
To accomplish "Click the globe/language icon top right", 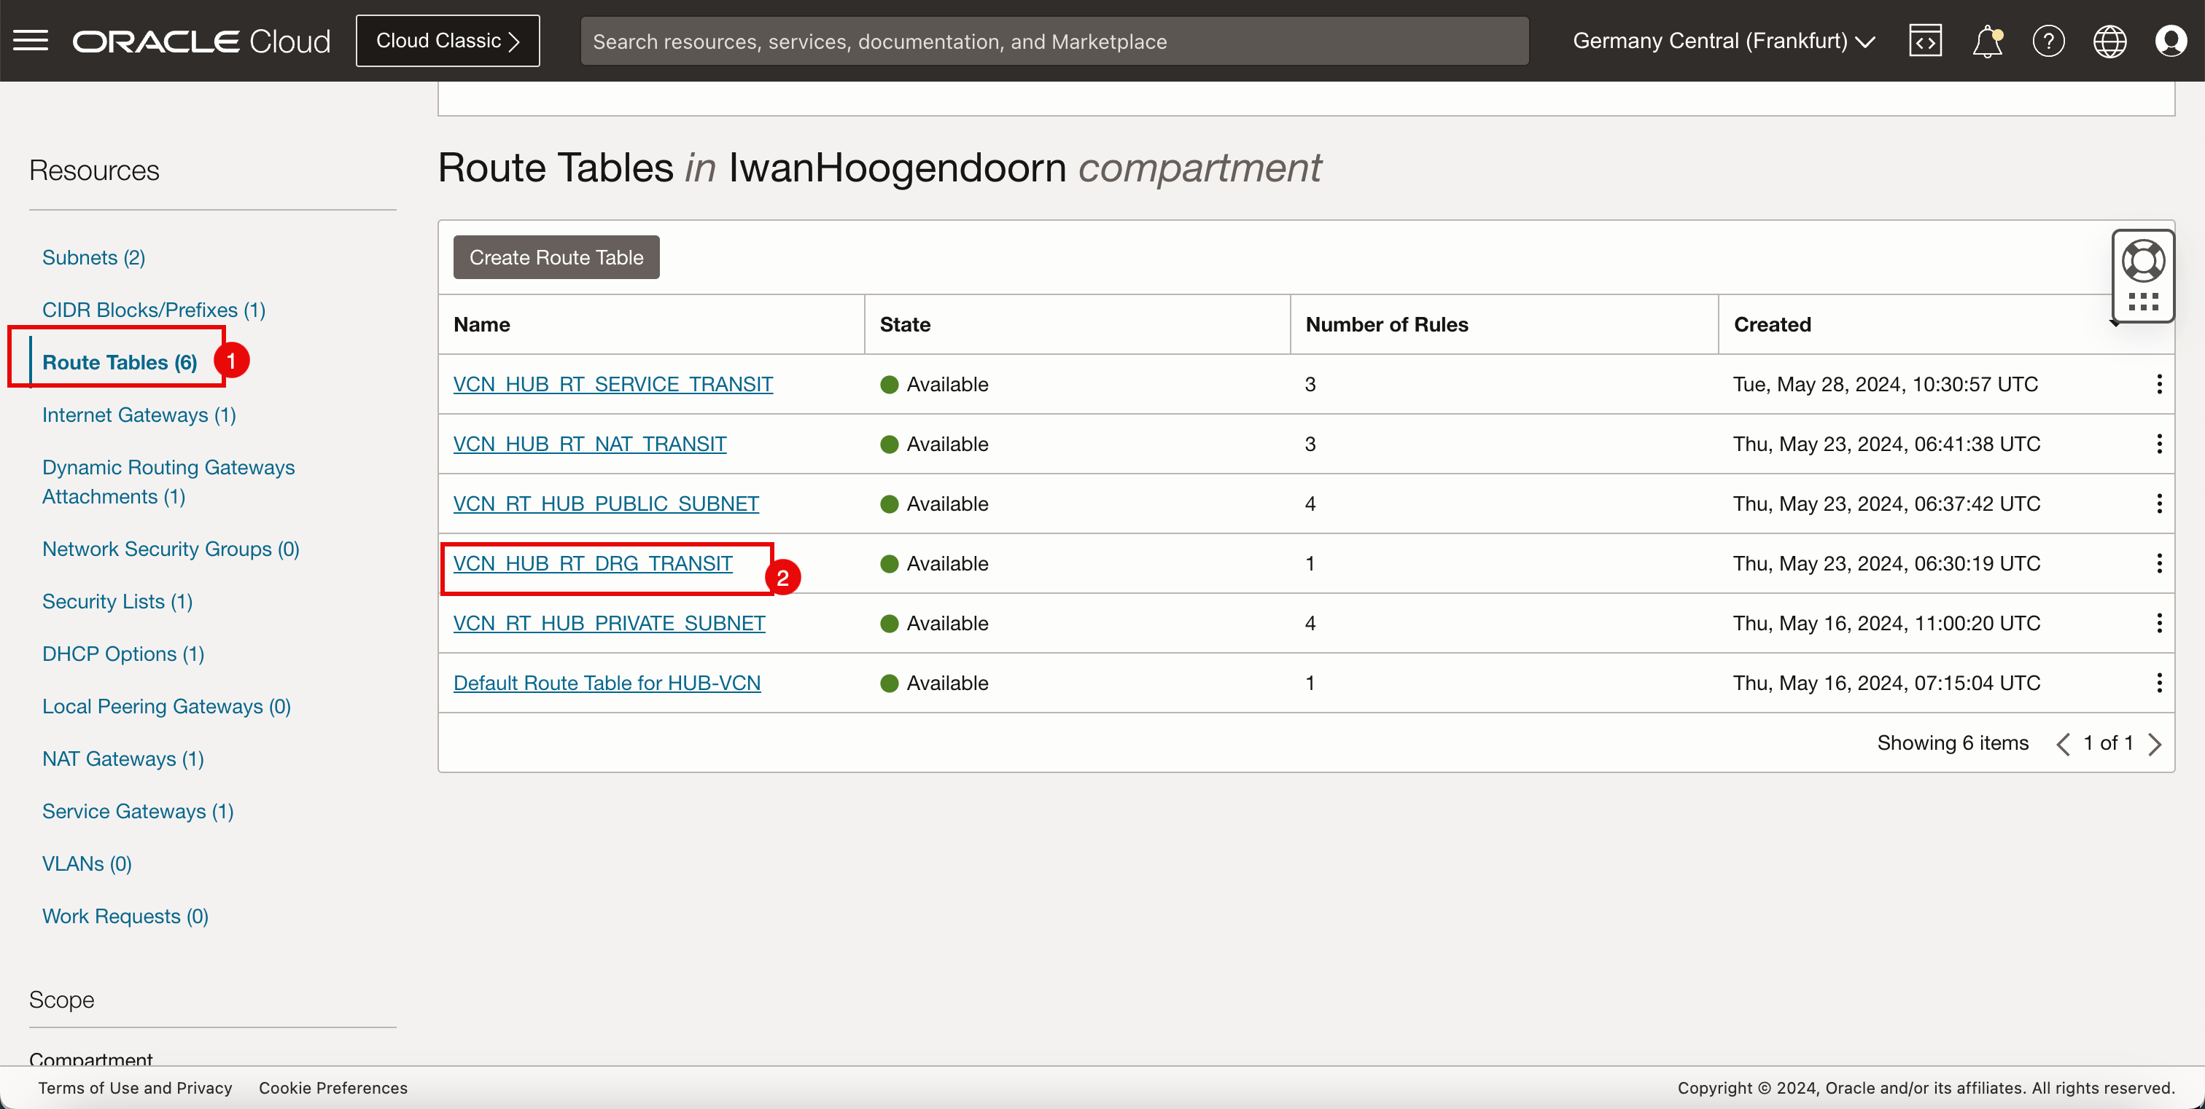I will (2110, 41).
